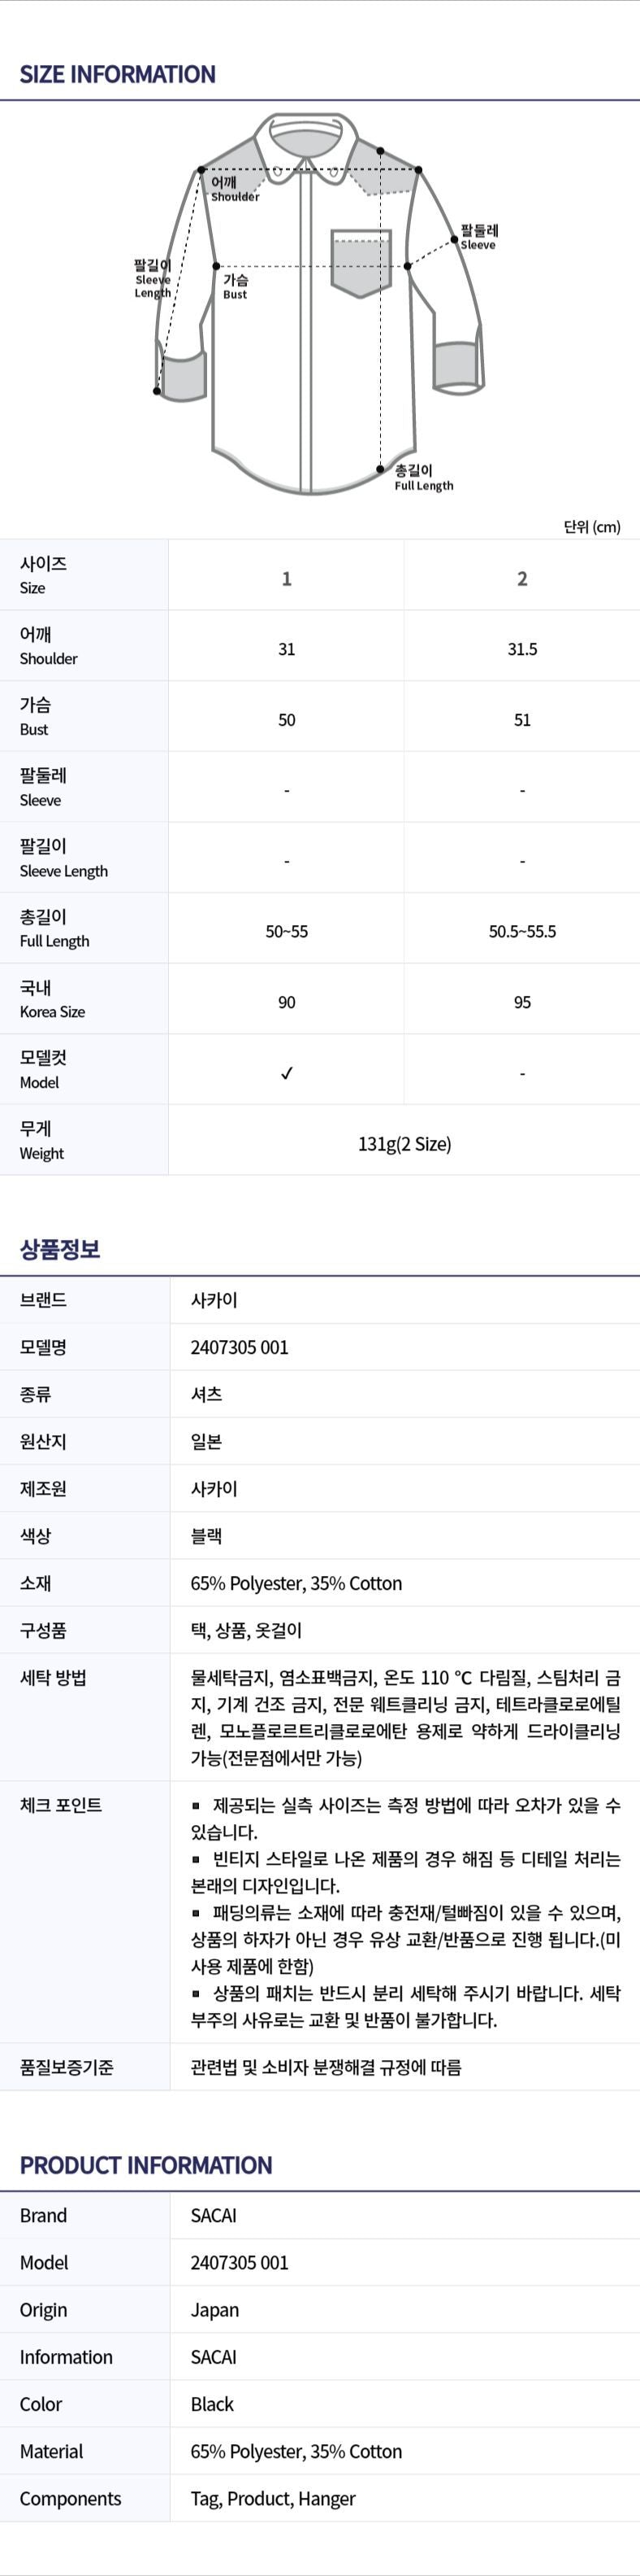Screen dimensions: 640x2576
Task: Click the Sleeve Length label on the diagram
Action: pos(153,279)
